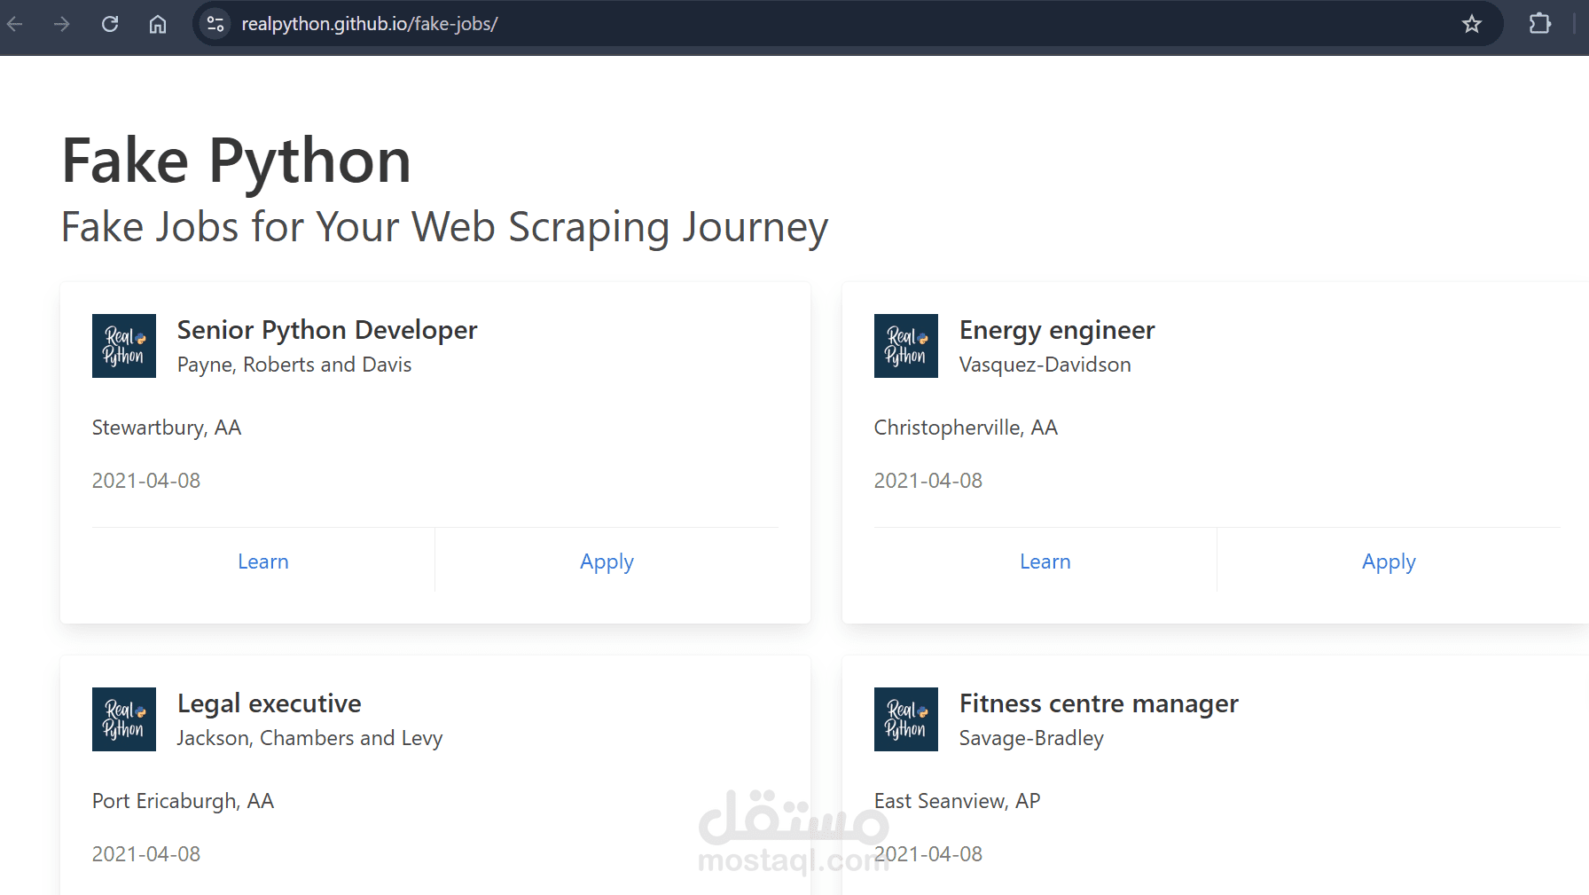The height and width of the screenshot is (895, 1589).
Task: Click the Fake Python page heading
Action: [x=237, y=162]
